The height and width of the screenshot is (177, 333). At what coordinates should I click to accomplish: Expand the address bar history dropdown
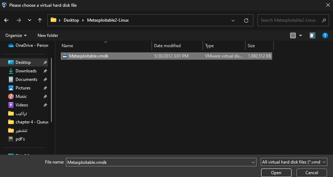coord(233,21)
